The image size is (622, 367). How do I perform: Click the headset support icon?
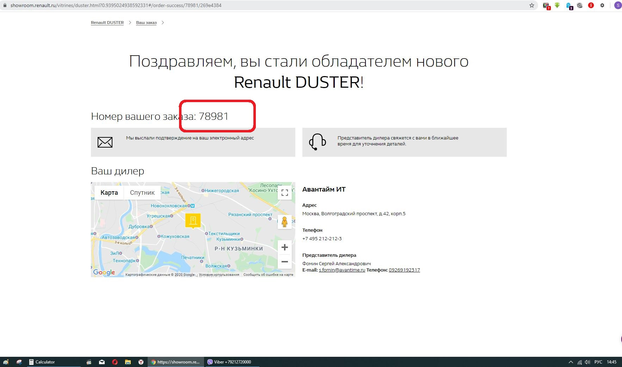317,142
